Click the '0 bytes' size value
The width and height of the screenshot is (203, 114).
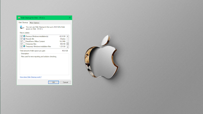click(63, 39)
